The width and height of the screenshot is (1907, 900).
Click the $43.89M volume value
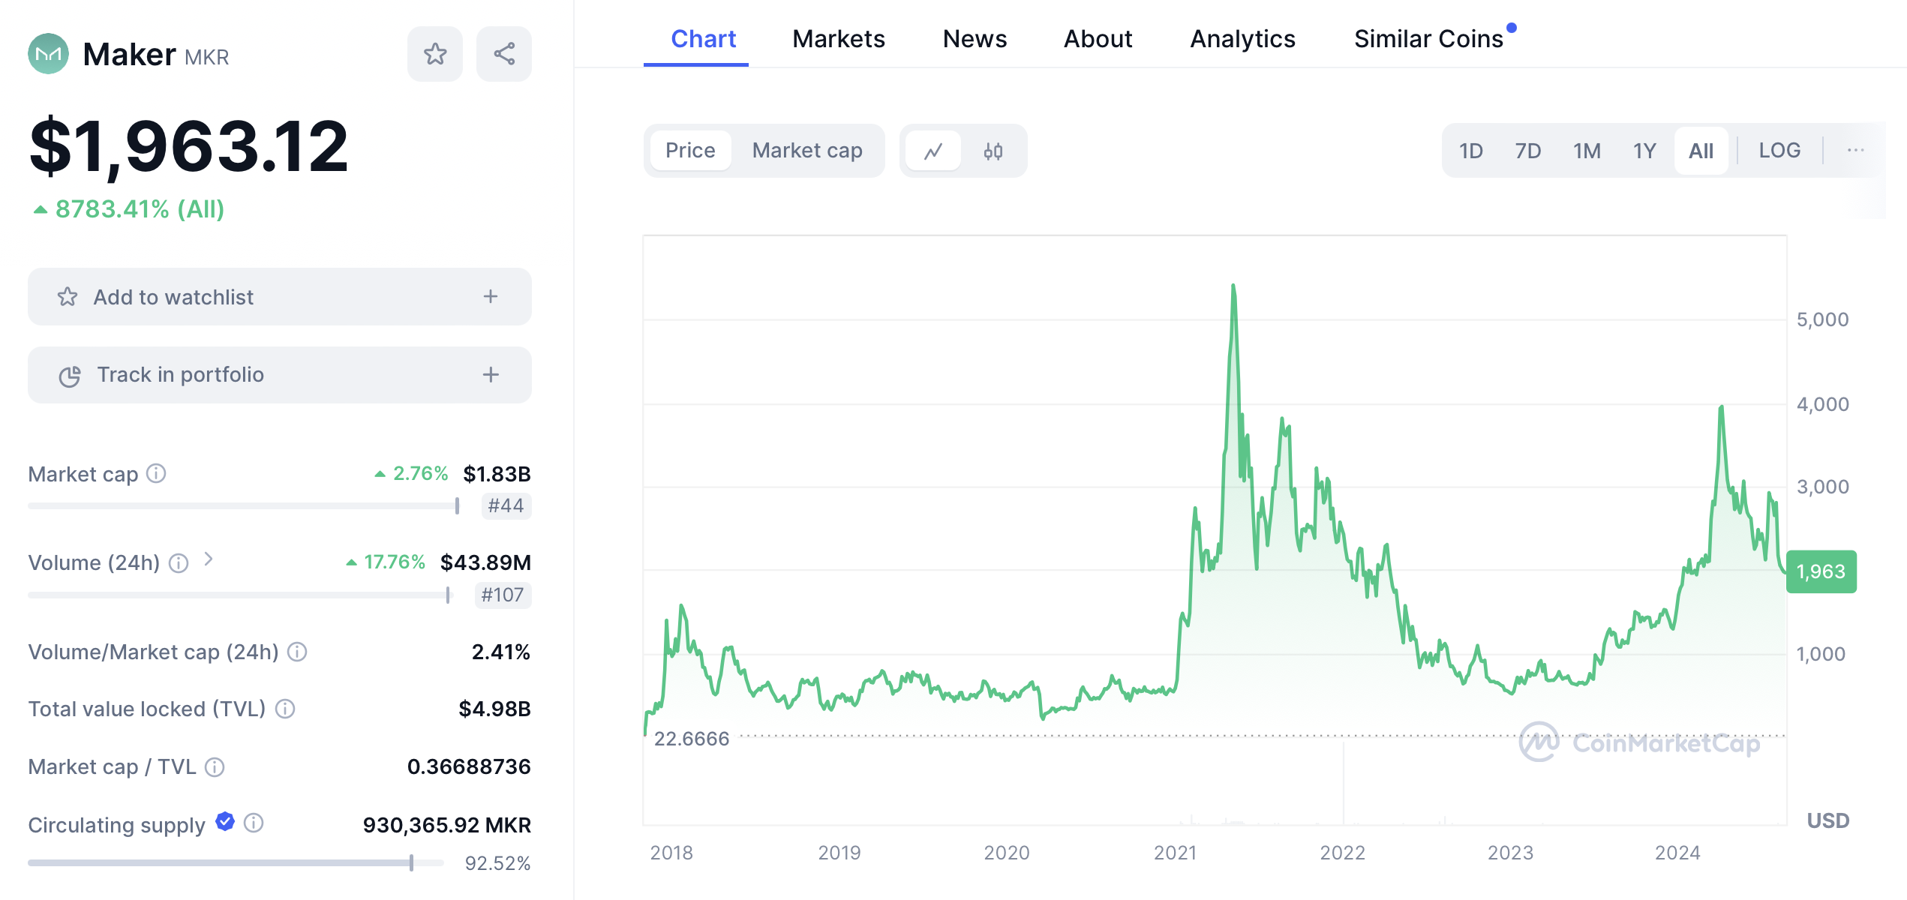click(x=485, y=562)
